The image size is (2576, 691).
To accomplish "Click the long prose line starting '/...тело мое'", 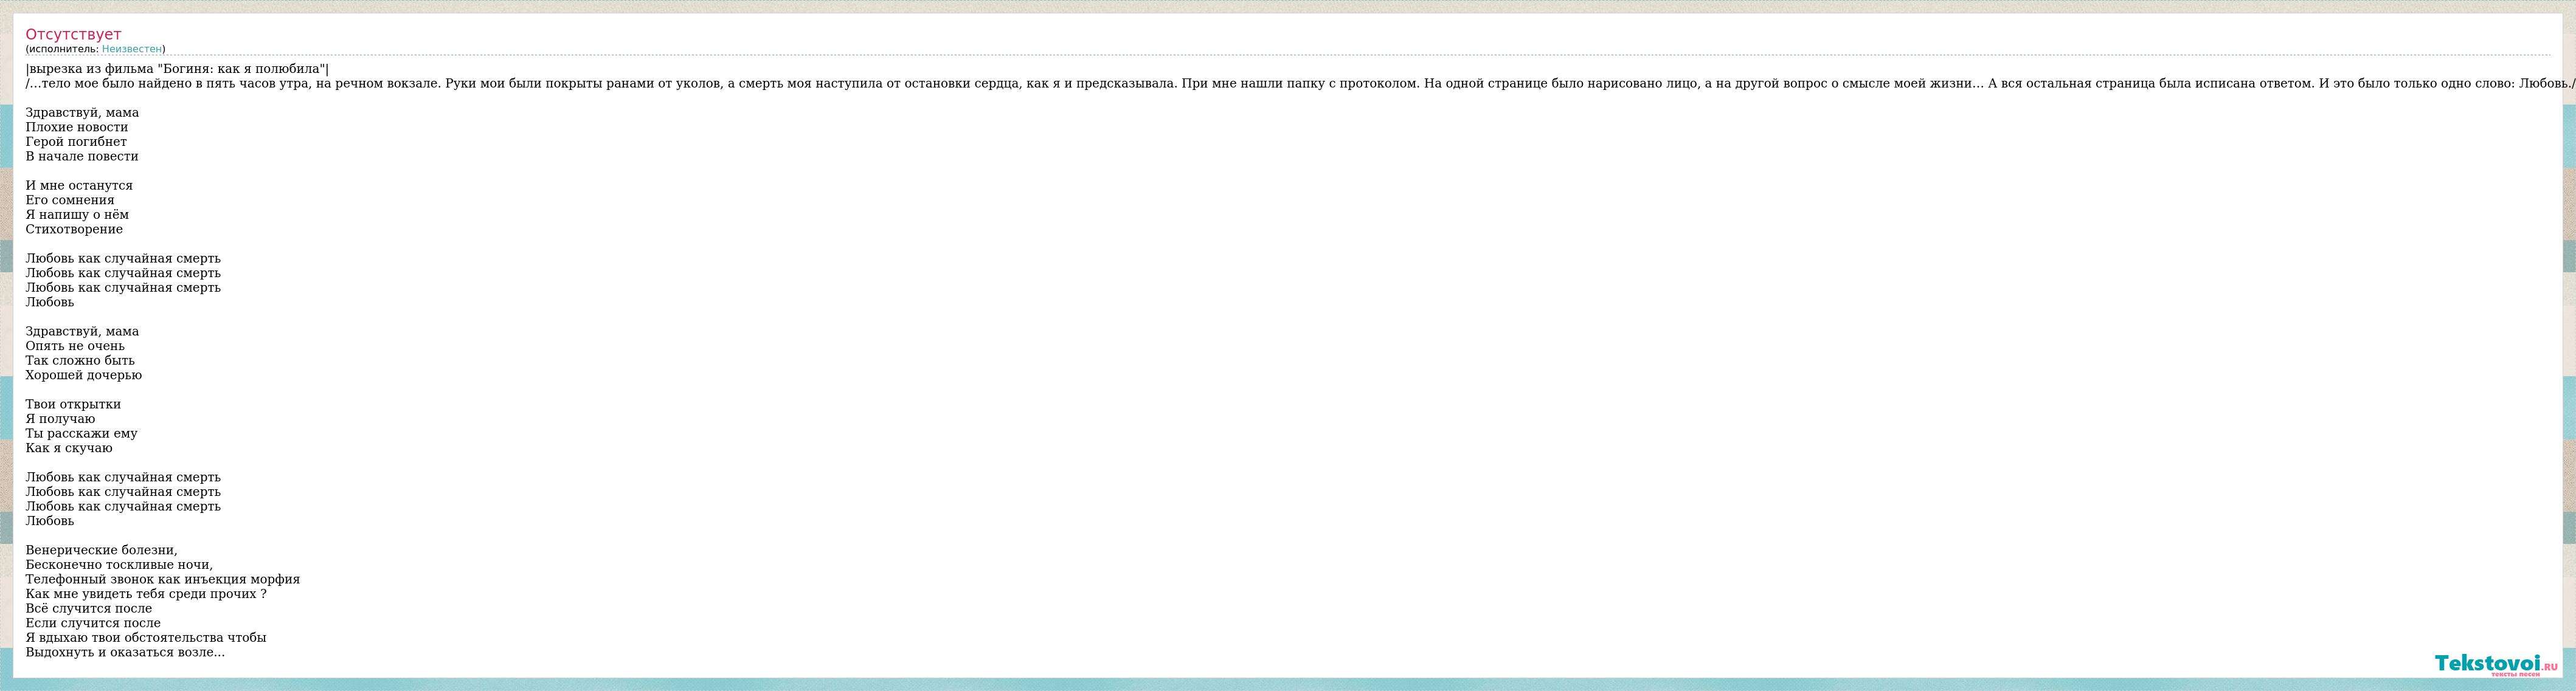I will pyautogui.click(x=1300, y=84).
